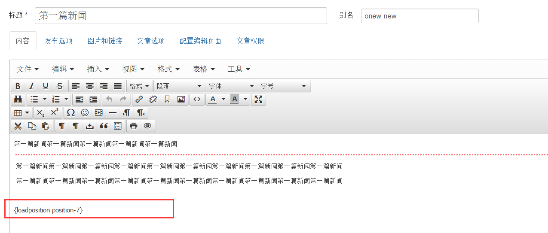Copy selection with the copy icon
The height and width of the screenshot is (233, 548).
coord(32,126)
